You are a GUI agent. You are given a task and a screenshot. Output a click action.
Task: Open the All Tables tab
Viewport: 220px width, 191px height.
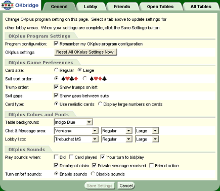(201, 7)
